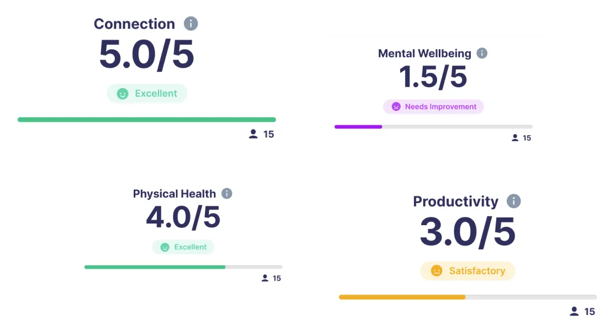Select the respondent icon under Mental Wellbeing
Image resolution: width=615 pixels, height=325 pixels.
point(515,138)
